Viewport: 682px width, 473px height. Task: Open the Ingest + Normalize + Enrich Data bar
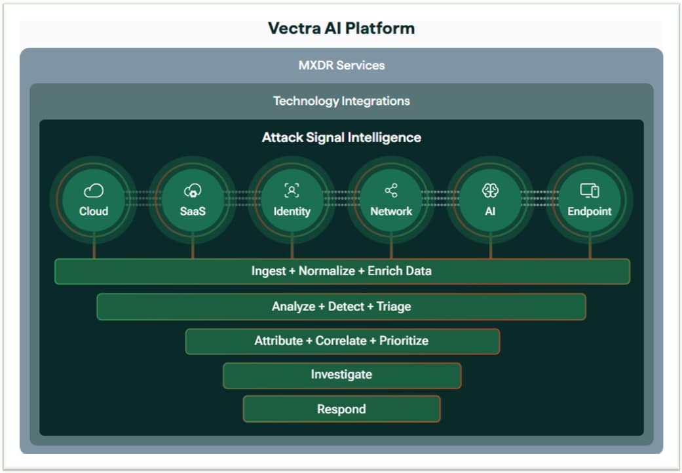(x=341, y=271)
